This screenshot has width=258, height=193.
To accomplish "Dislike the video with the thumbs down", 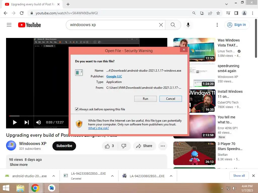I will (x=124, y=146).
